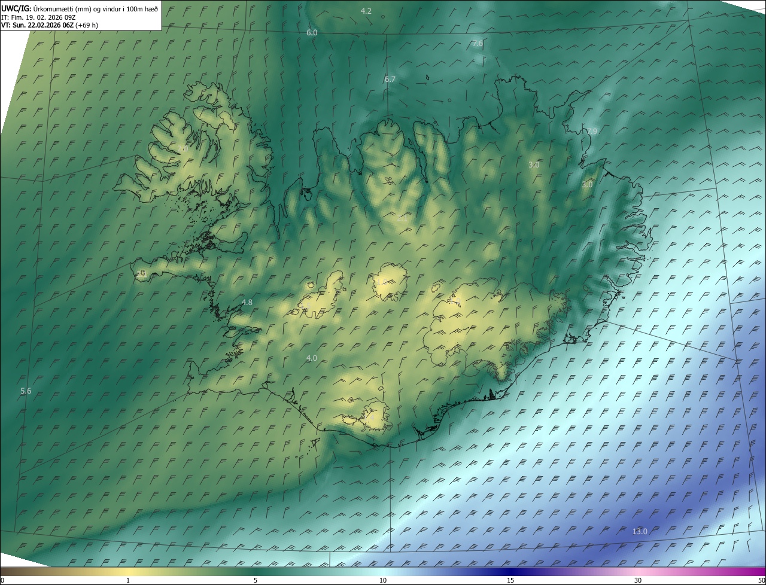
Task: Click the 4.2 value label on the map
Action: click(366, 11)
